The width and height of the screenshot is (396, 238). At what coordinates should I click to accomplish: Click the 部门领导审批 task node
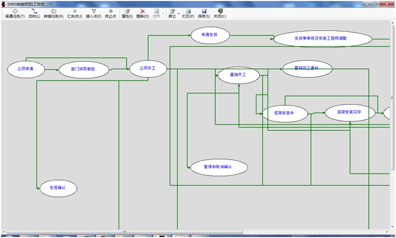(84, 69)
